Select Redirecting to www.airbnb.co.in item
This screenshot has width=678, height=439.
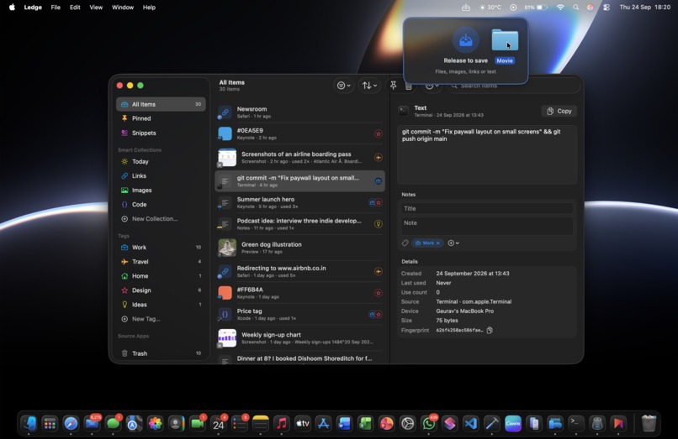click(299, 271)
